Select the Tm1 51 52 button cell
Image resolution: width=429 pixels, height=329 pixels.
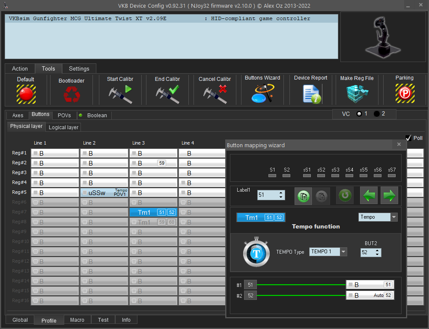tap(153, 212)
